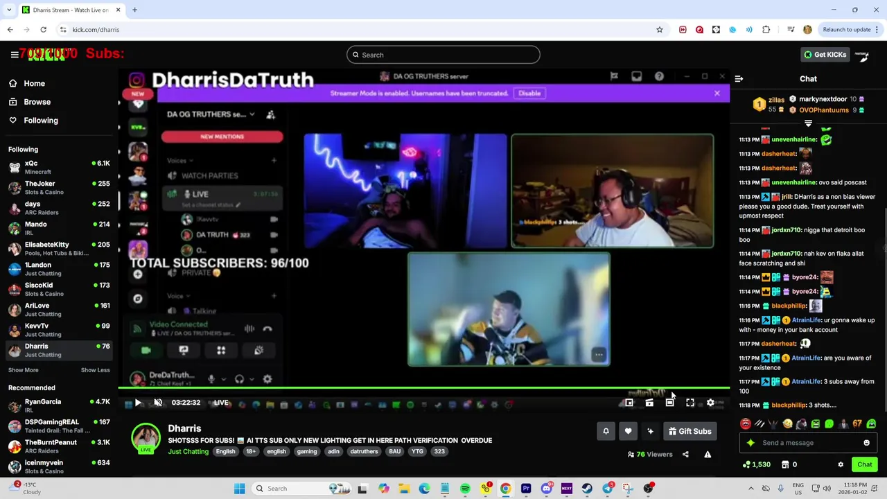This screenshot has width=887, height=499.
Task: Insert the orange 67 emote
Action: [x=857, y=424]
